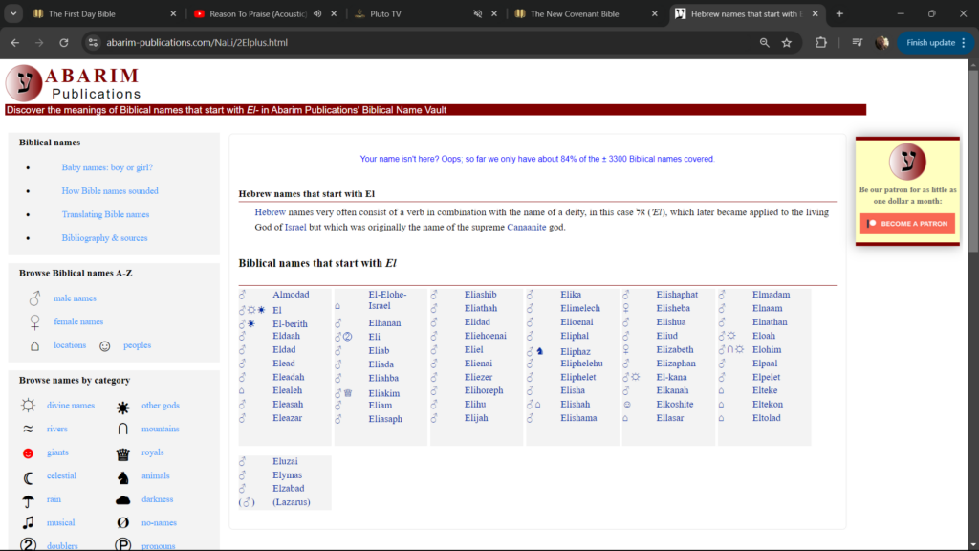Reload the current page
The image size is (979, 551).
pos(64,43)
